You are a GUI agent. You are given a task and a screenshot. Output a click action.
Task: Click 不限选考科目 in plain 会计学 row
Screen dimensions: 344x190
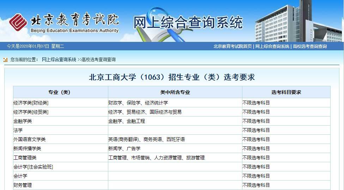point(286,176)
